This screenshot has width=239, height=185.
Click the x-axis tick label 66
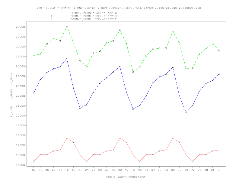(180, 170)
